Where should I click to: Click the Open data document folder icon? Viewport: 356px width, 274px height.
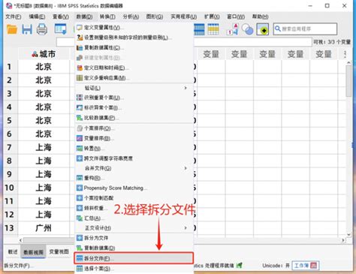pos(12,29)
